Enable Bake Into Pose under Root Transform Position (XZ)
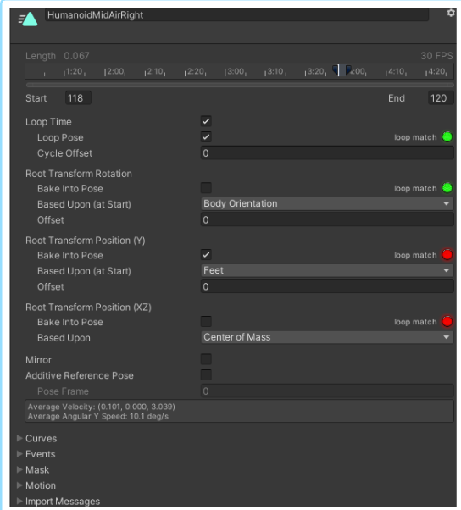Viewport: 461px width, 510px height. coord(206,322)
